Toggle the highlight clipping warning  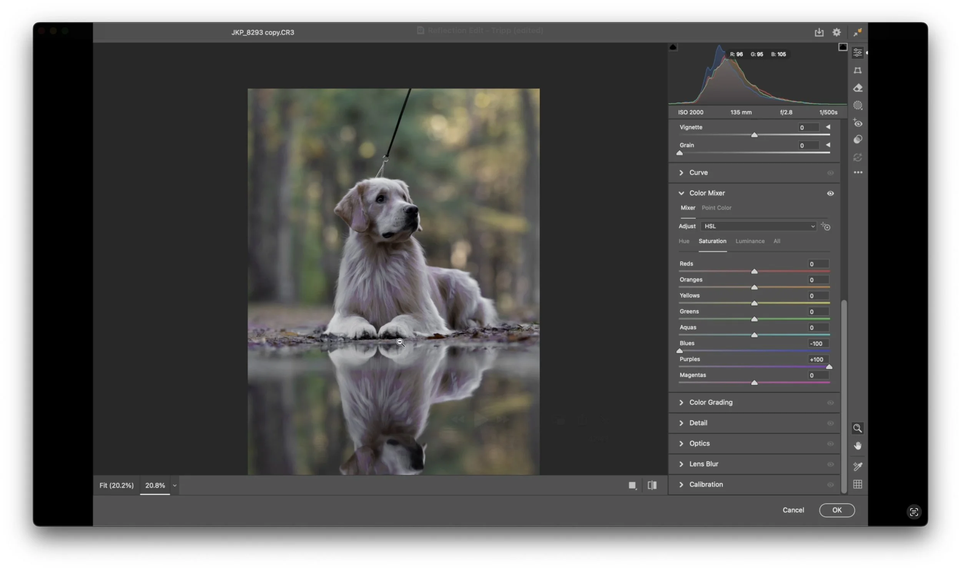tap(842, 47)
